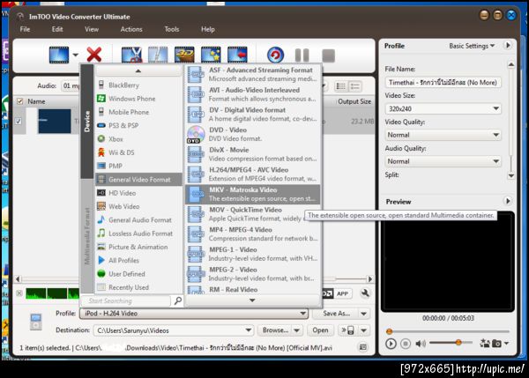Select the Wii & DS category
This screenshot has height=378, width=529.
click(138, 152)
